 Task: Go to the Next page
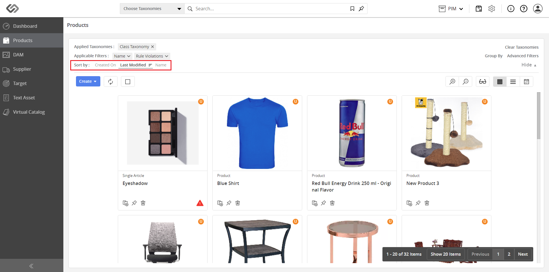[x=523, y=254]
